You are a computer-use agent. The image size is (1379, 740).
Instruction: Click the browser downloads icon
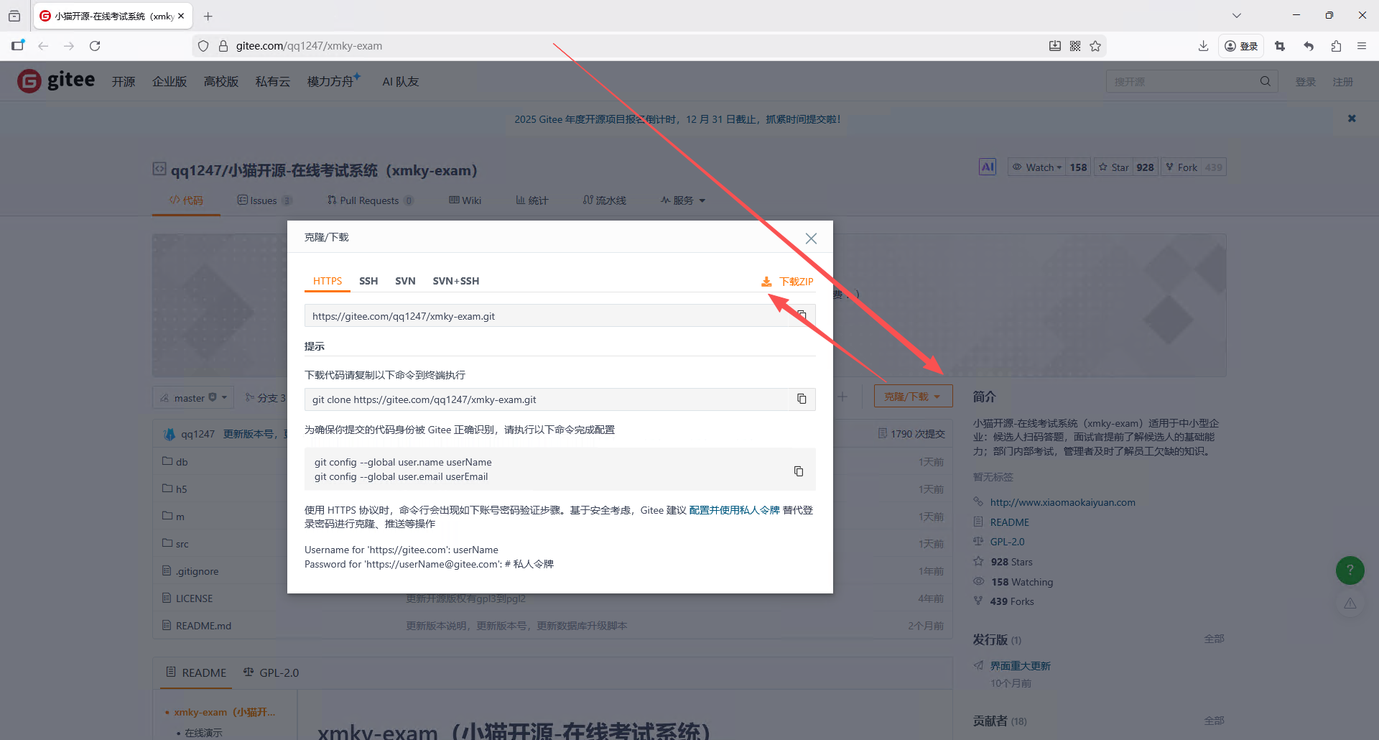pos(1203,45)
